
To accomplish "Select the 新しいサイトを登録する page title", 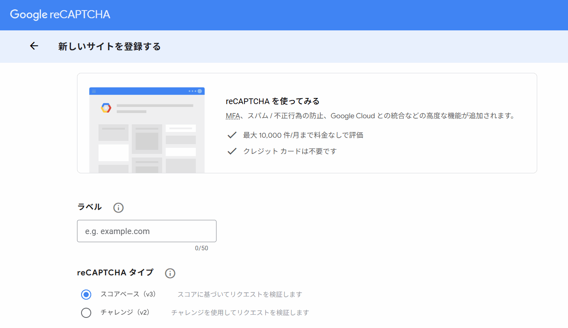I will click(109, 47).
